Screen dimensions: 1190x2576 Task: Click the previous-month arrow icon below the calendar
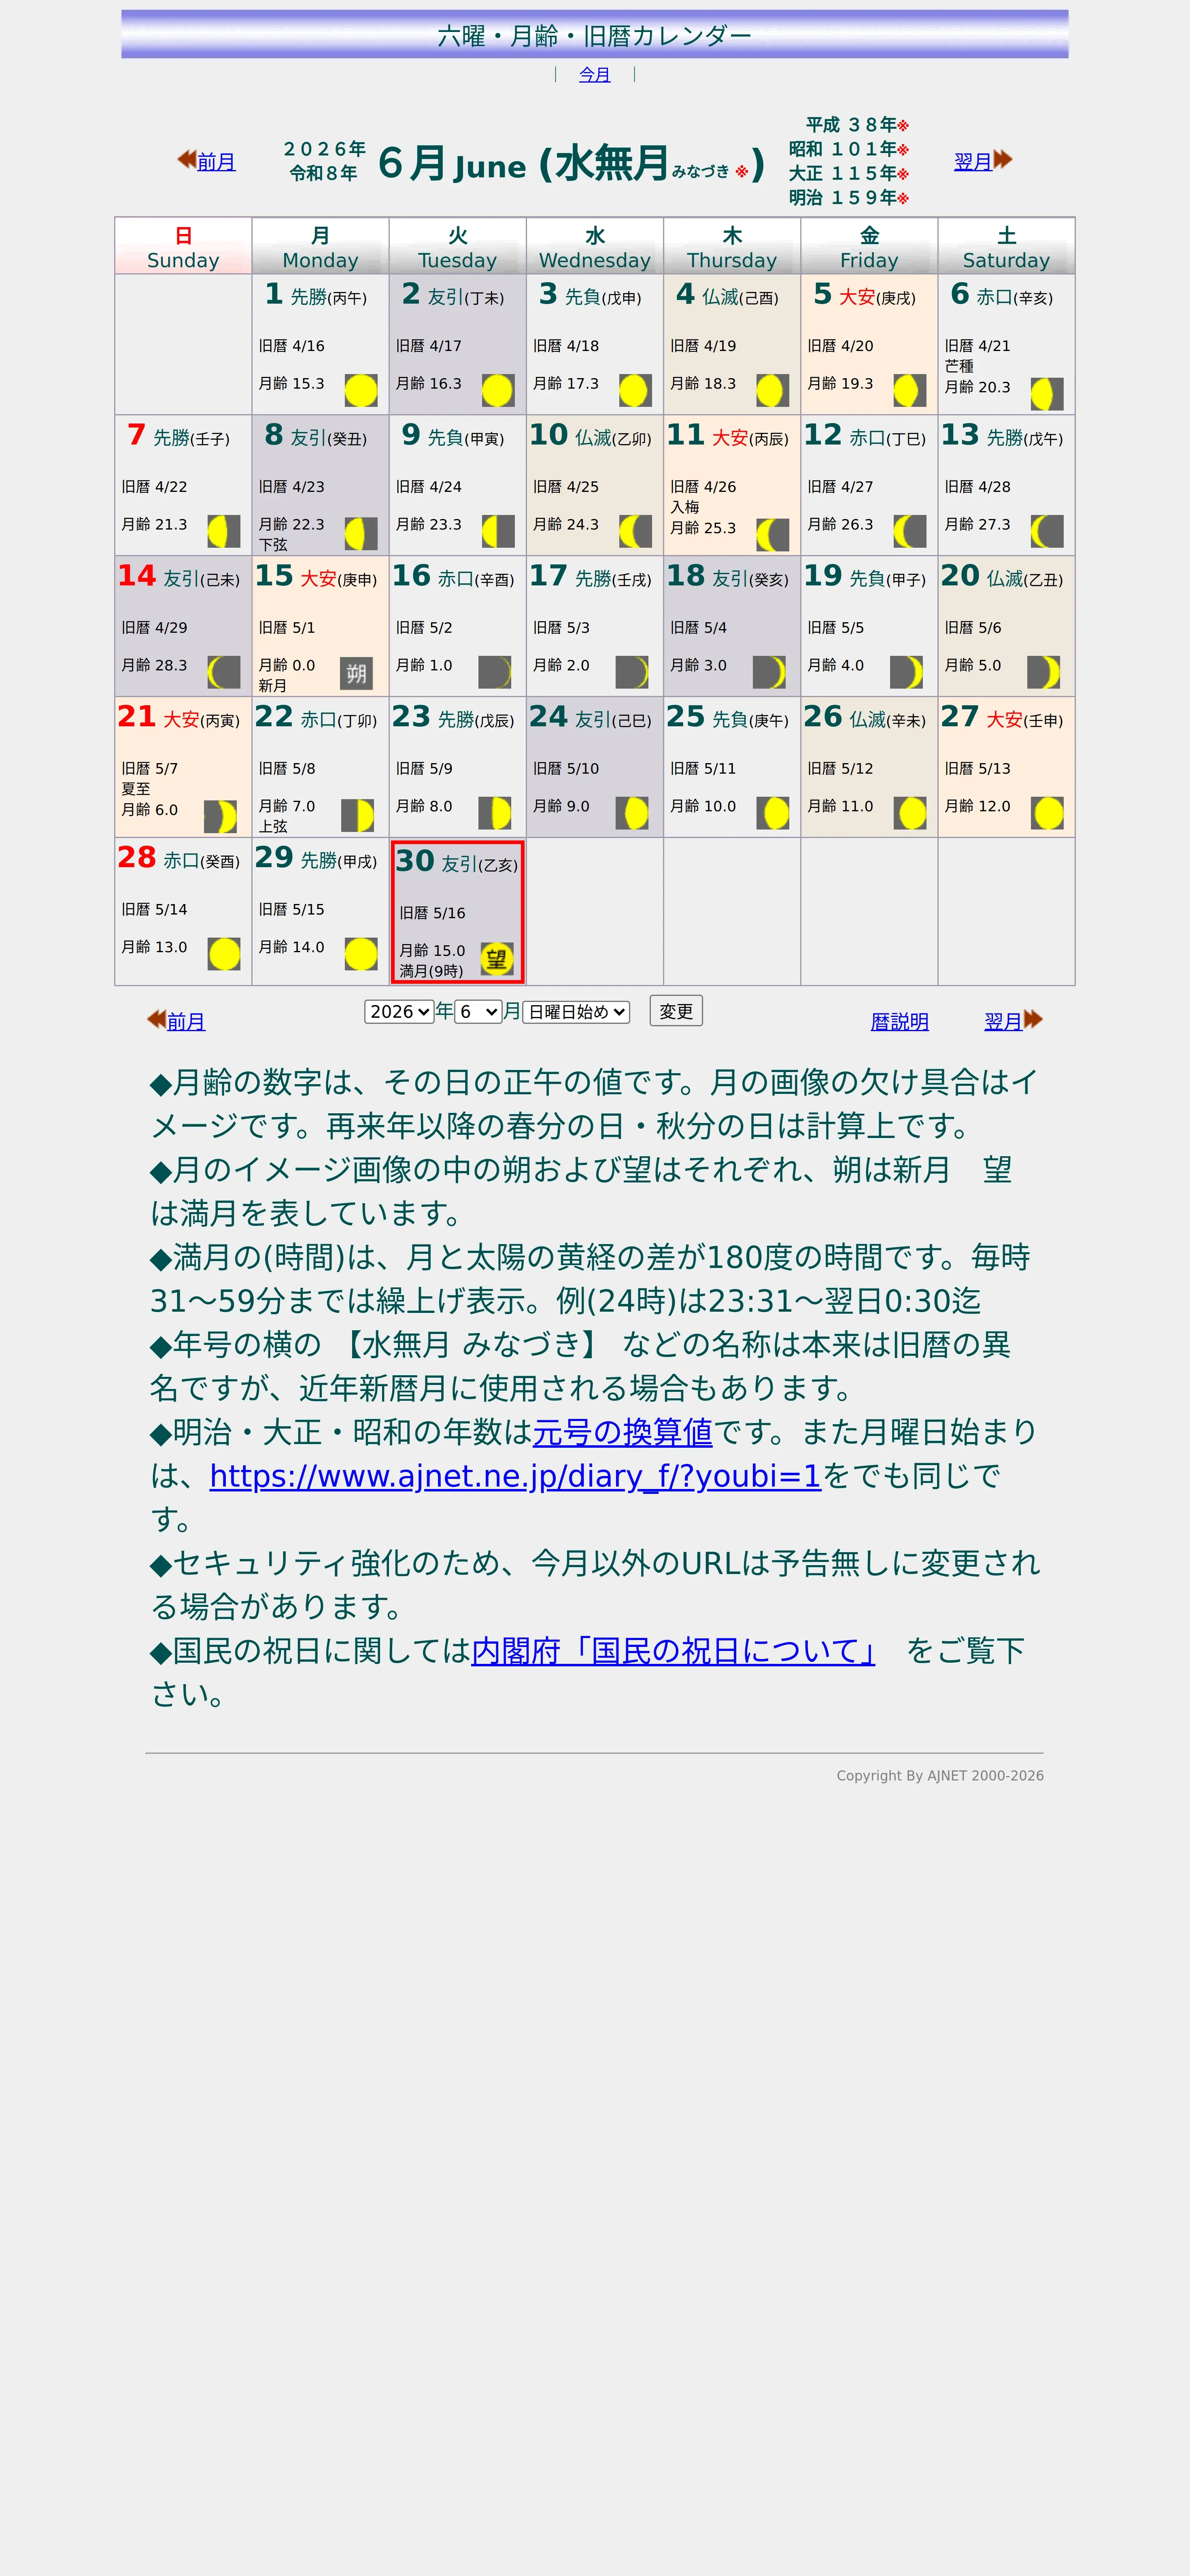[157, 1019]
